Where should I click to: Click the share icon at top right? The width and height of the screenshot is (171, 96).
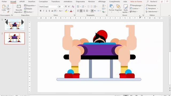click(162, 2)
